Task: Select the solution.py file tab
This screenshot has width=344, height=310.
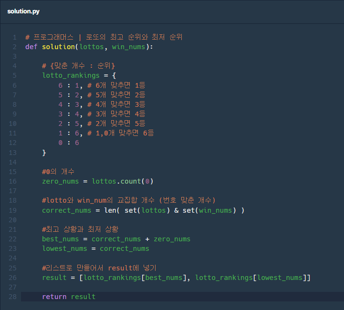Action: pos(23,11)
